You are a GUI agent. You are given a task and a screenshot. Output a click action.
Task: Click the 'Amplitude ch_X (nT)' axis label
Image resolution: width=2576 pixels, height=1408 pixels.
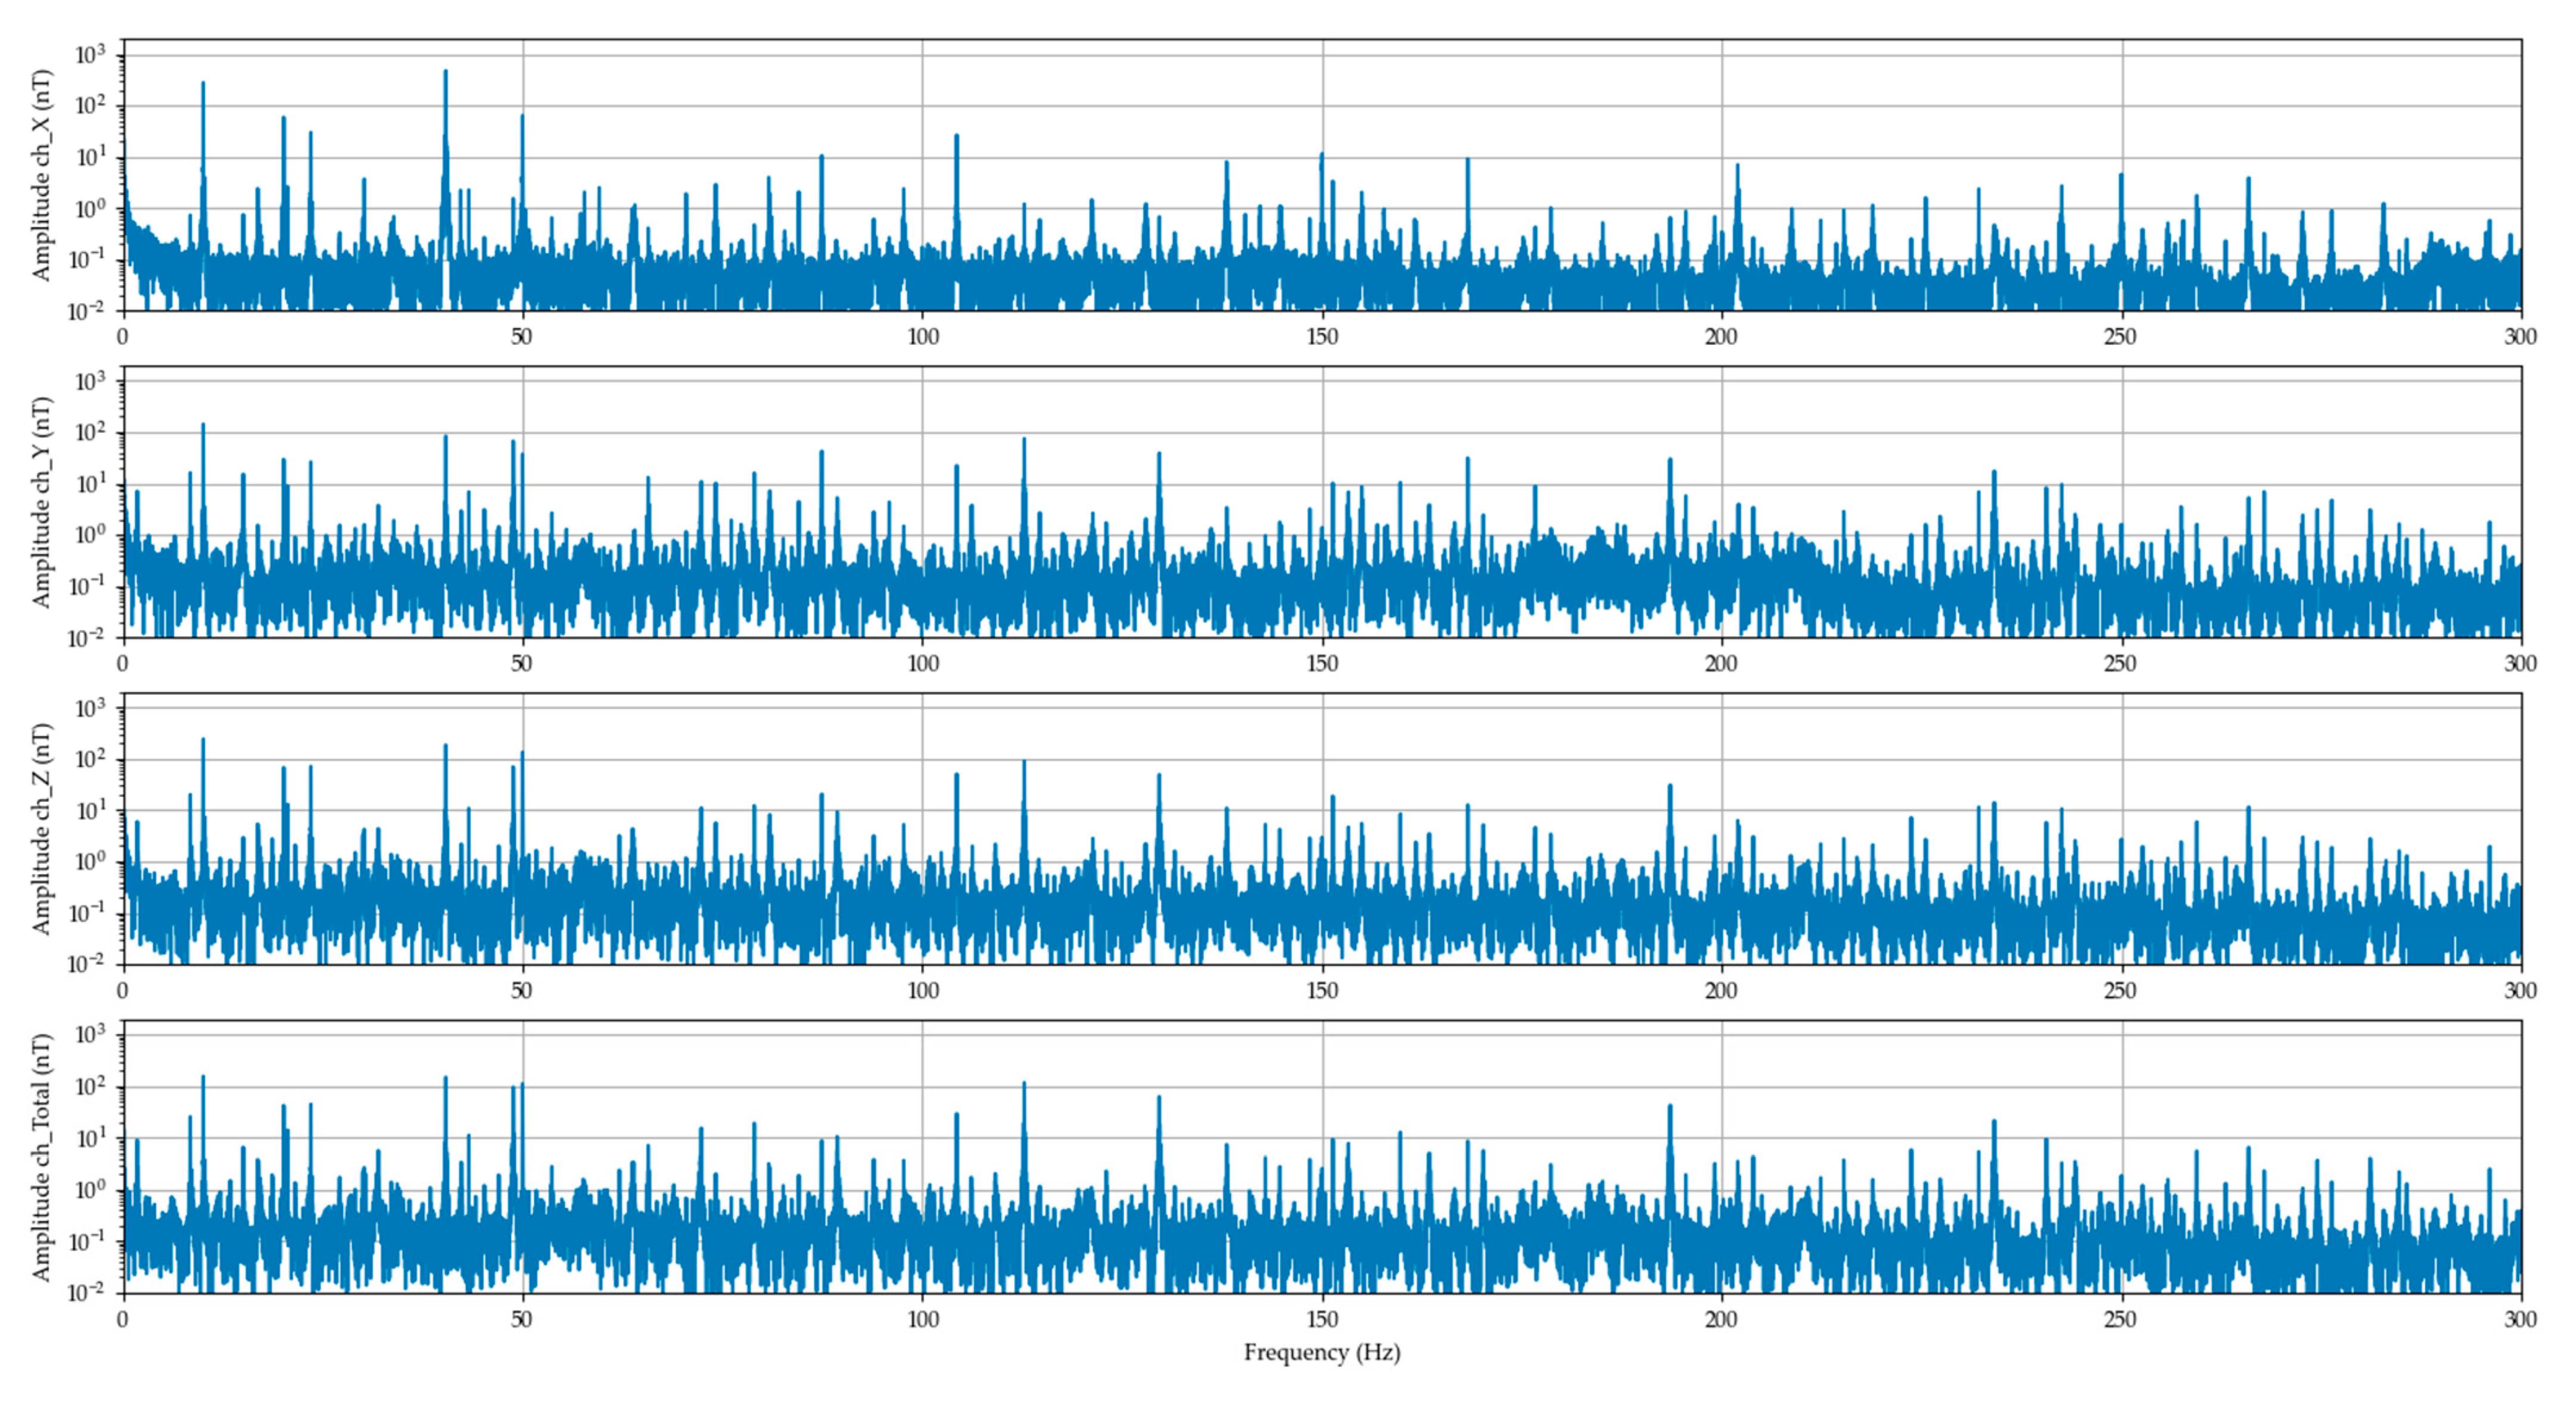pos(40,175)
